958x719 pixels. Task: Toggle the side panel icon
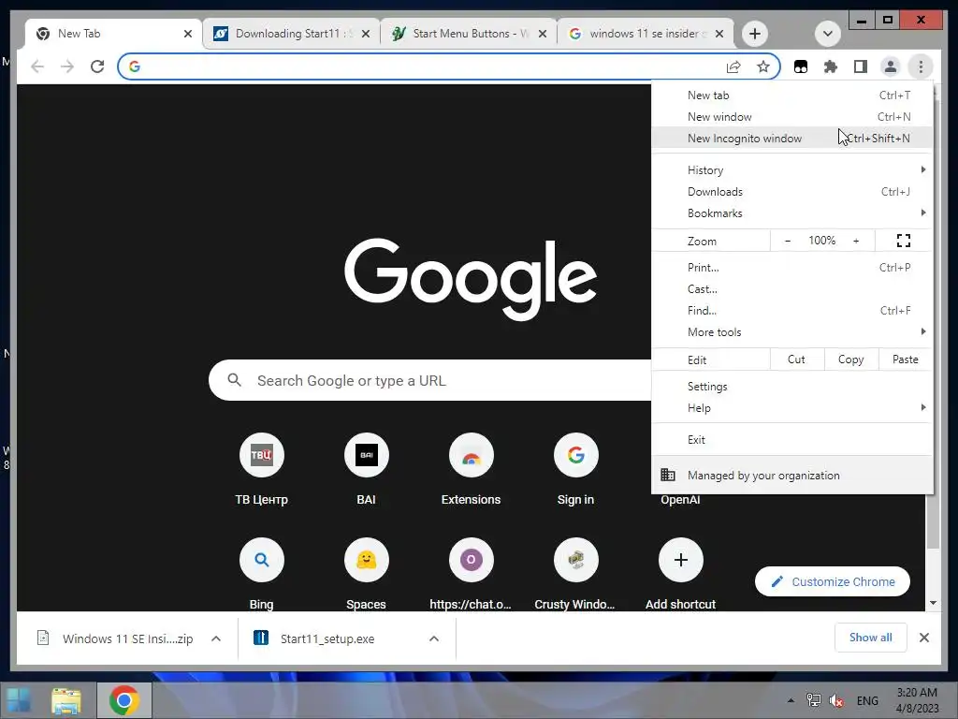861,66
